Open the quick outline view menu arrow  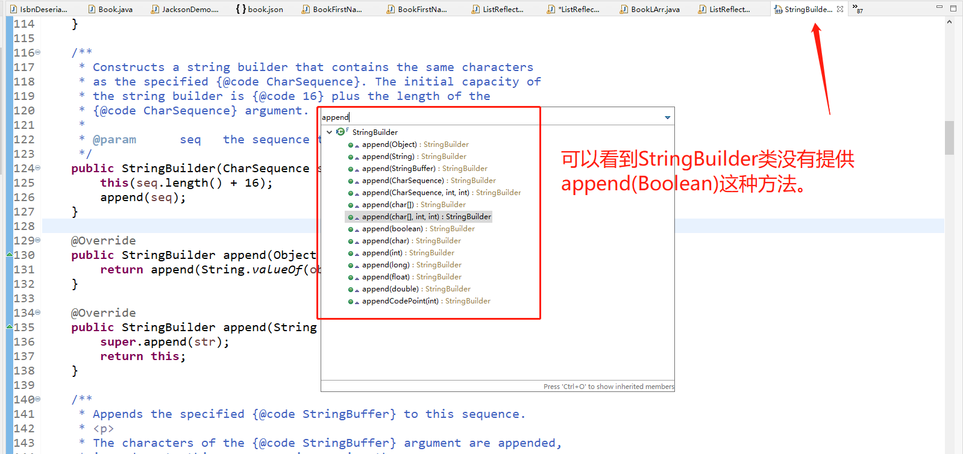(668, 117)
